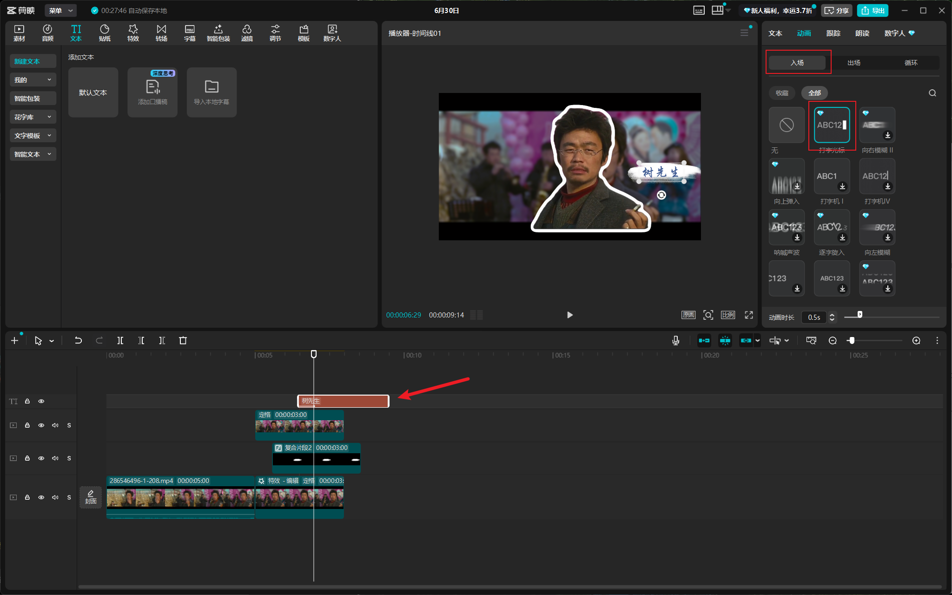The height and width of the screenshot is (595, 952).
Task: Mute the 定格 video track
Action: 55,425
